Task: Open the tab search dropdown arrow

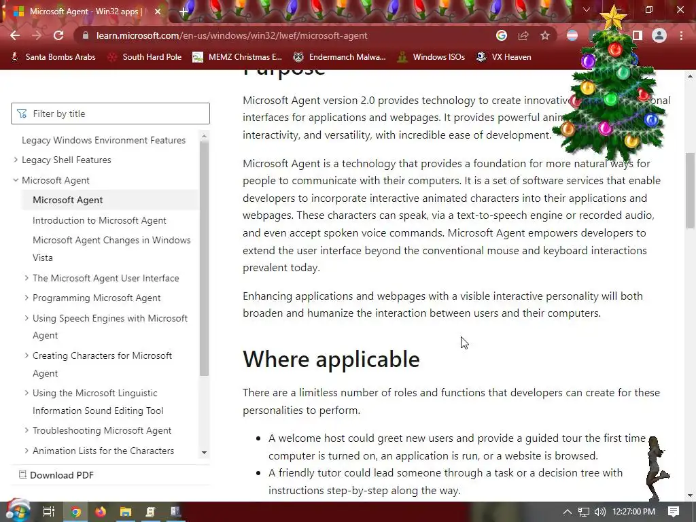Action: click(x=587, y=10)
